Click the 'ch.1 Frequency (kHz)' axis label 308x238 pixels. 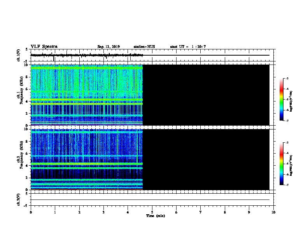pos(20,90)
